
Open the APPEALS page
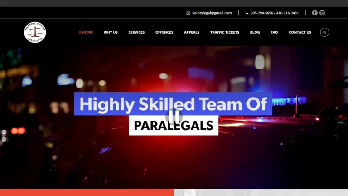[192, 32]
